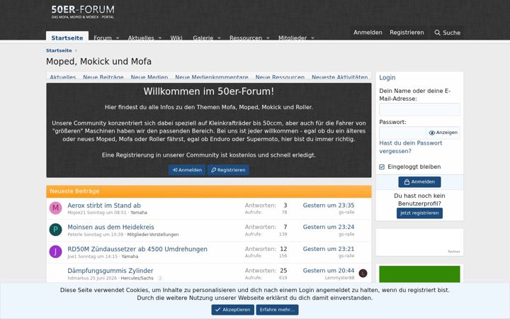Click username Mojoe21 under Aerox thread
Image resolution: width=510 pixels, height=319 pixels.
(76, 213)
